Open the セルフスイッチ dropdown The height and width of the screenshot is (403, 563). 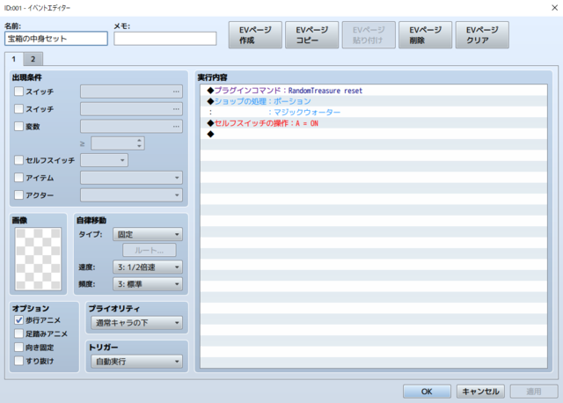(x=104, y=160)
